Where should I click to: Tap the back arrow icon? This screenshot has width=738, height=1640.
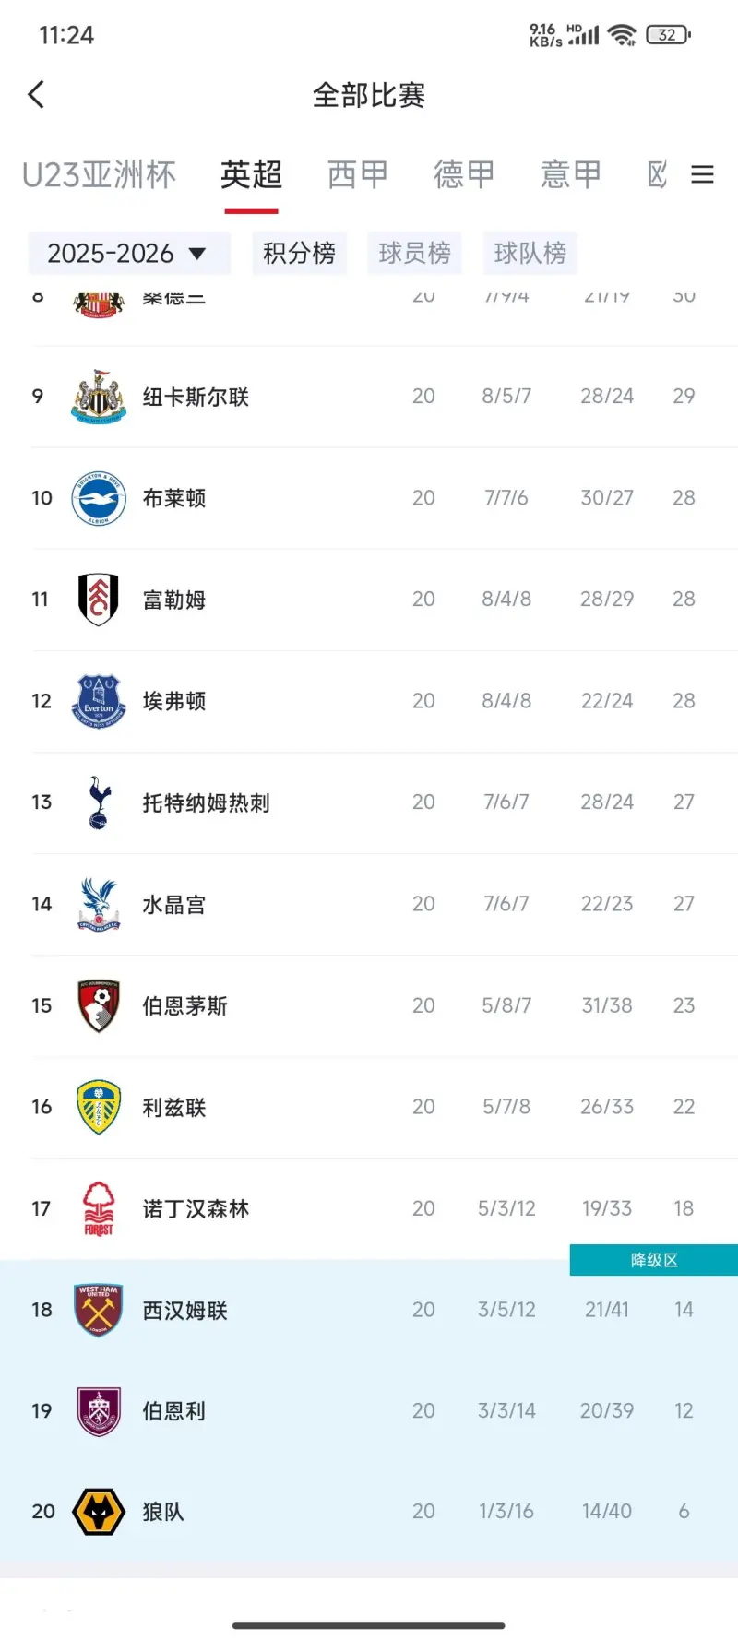(x=37, y=94)
